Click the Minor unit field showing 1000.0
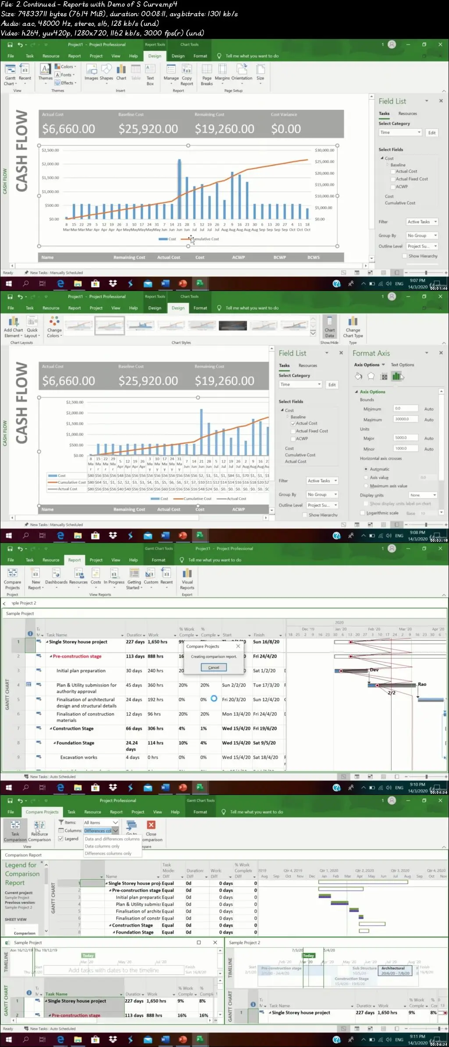The height and width of the screenshot is (1047, 449). pos(405,448)
